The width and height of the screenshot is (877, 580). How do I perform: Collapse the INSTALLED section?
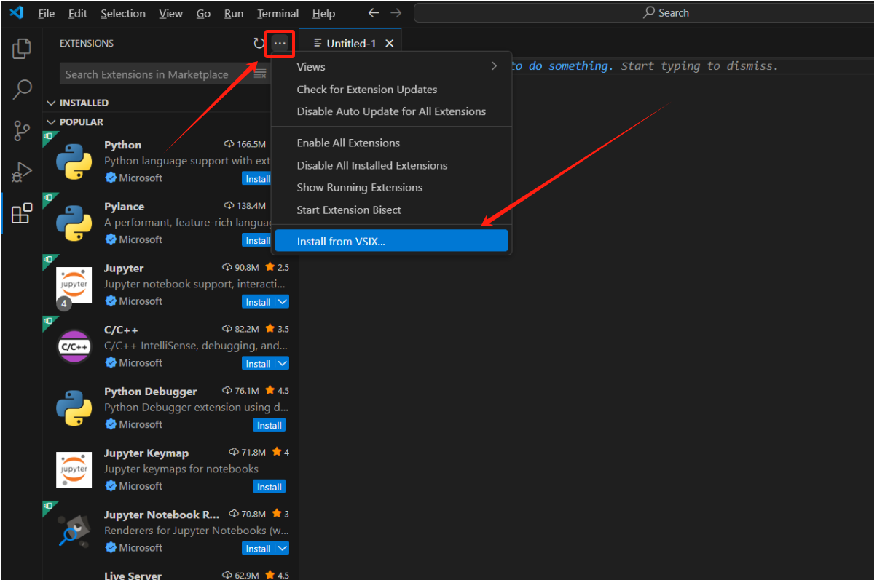pyautogui.click(x=52, y=103)
